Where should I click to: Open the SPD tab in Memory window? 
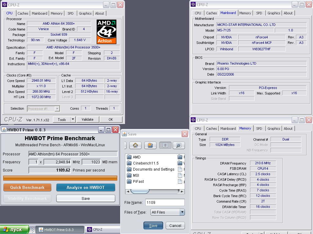pyautogui.click(x=259, y=129)
